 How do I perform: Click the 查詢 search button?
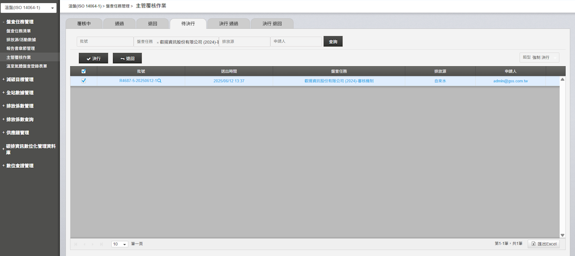coord(333,42)
